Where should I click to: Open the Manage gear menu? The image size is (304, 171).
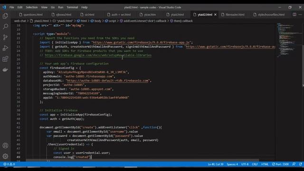tap(5, 156)
